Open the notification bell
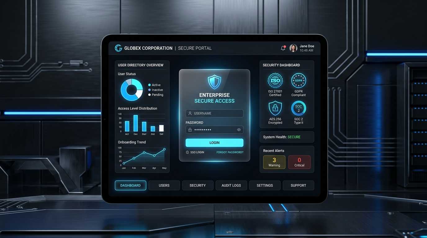This screenshot has height=238, width=427. 283,48
